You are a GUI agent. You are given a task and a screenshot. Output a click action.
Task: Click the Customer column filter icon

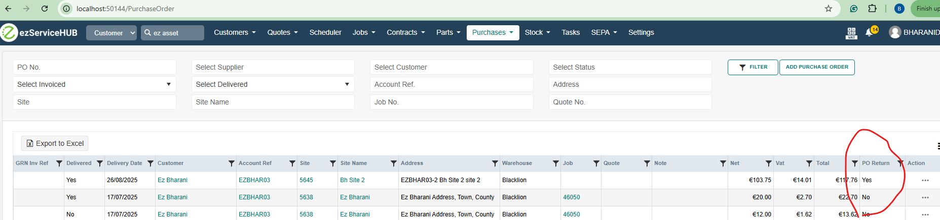click(x=231, y=163)
